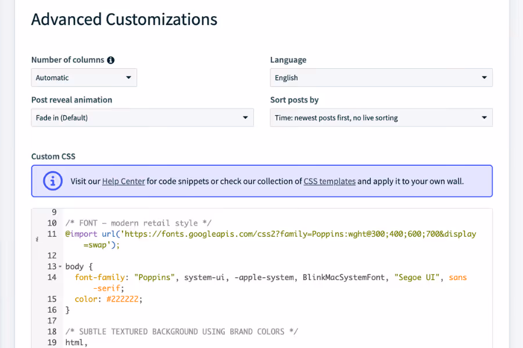
Task: Click line number 14 in the gutter
Action: 52,277
